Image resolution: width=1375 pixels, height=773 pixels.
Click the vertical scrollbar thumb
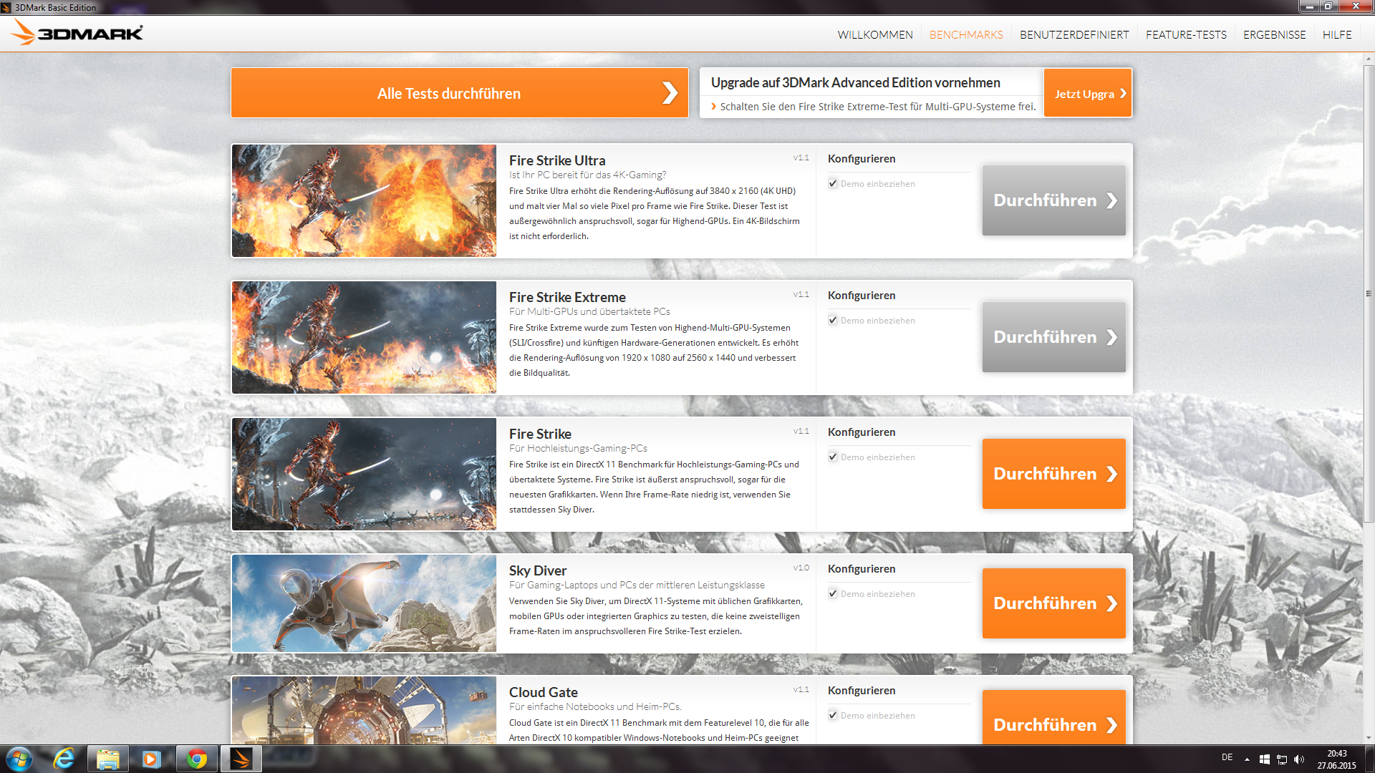1368,293
